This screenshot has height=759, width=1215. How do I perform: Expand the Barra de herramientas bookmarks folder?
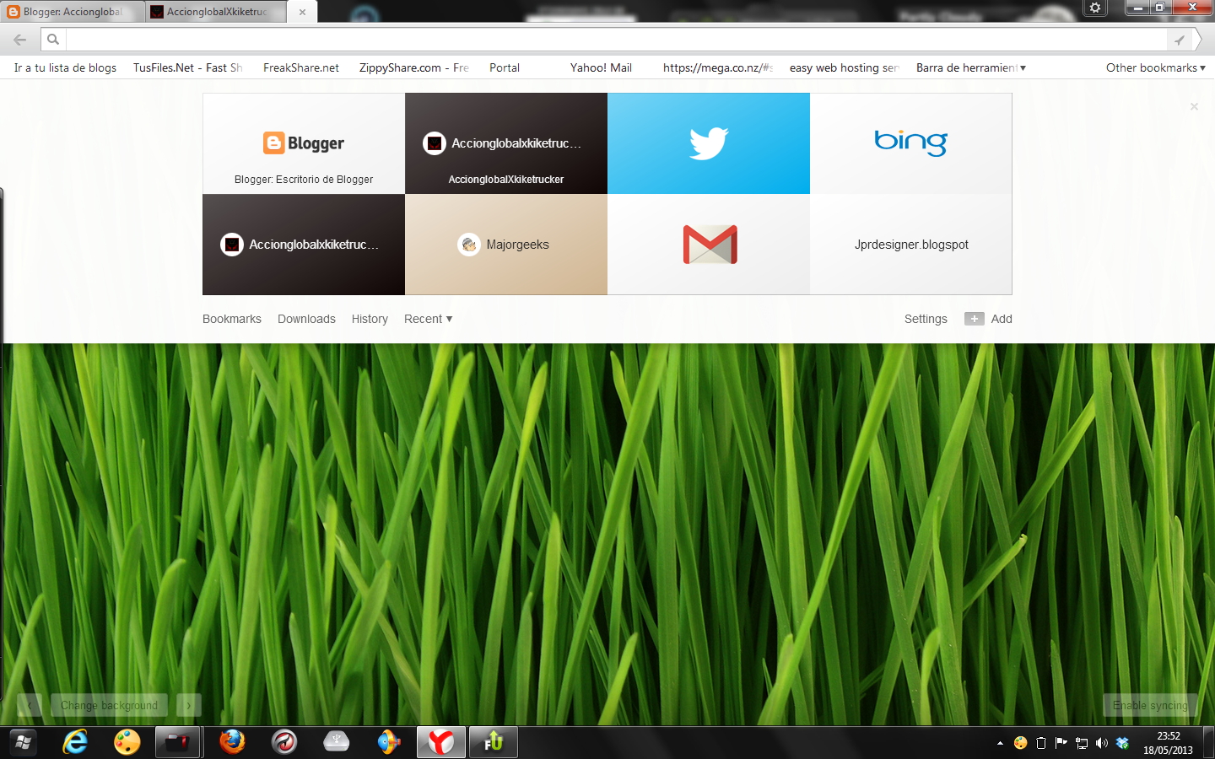(970, 67)
